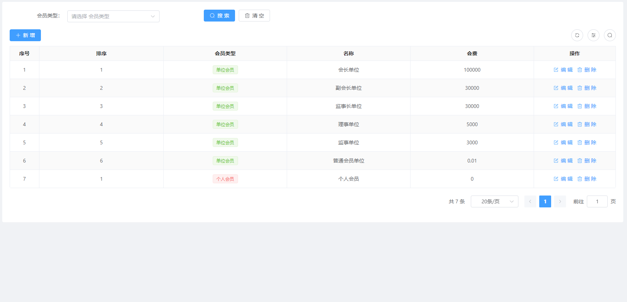Open the column settings icon
The image size is (627, 302).
tap(593, 35)
